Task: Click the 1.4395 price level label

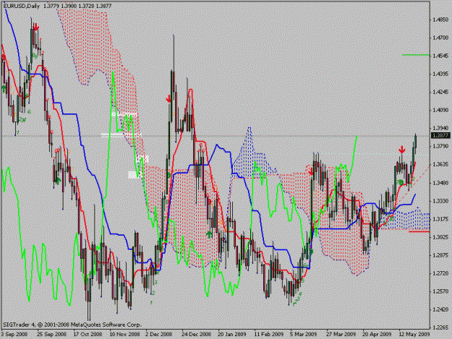Action: tap(440, 74)
